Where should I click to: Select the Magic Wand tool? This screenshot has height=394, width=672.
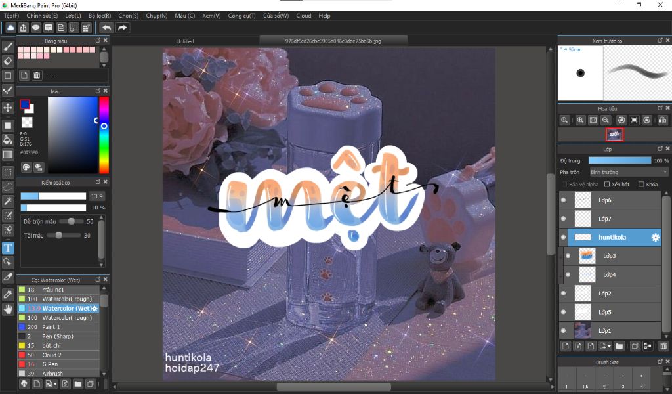[8, 201]
